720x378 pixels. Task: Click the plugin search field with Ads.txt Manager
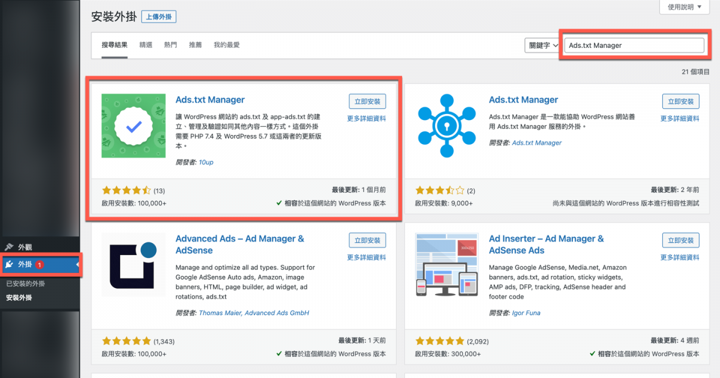click(634, 45)
